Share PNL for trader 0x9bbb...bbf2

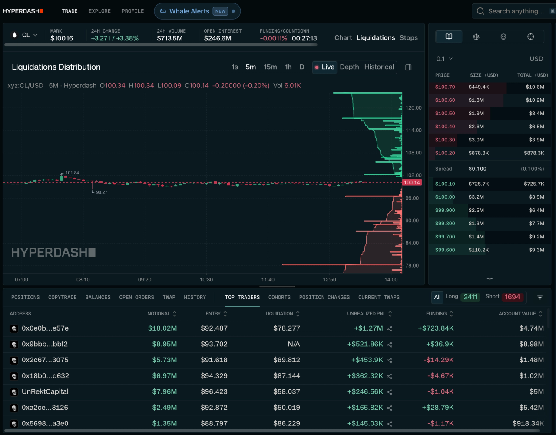click(x=390, y=345)
